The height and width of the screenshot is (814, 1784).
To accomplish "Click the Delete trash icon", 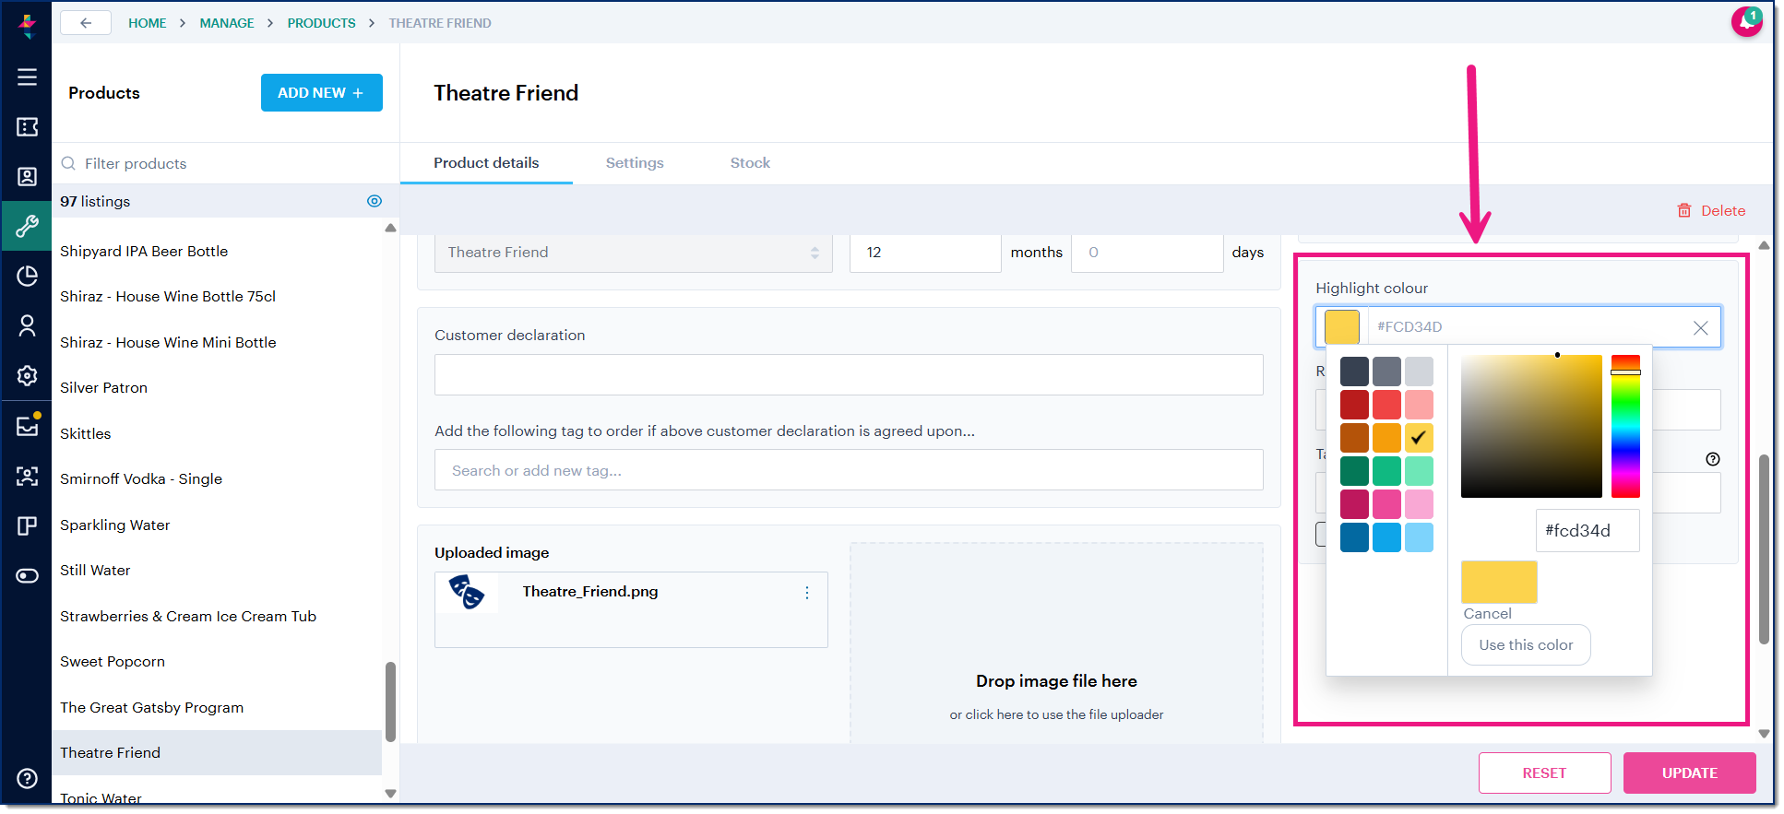I will tap(1684, 210).
